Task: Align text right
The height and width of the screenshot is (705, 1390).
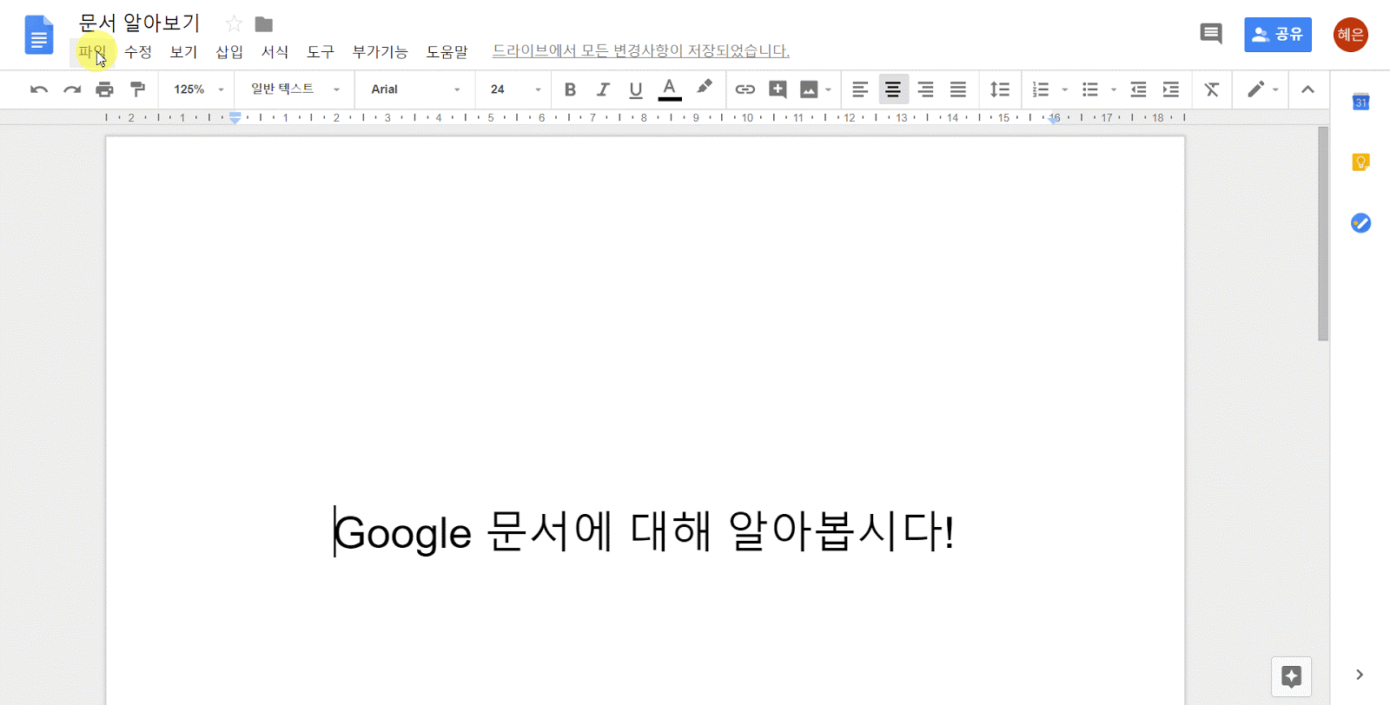Action: pos(926,89)
